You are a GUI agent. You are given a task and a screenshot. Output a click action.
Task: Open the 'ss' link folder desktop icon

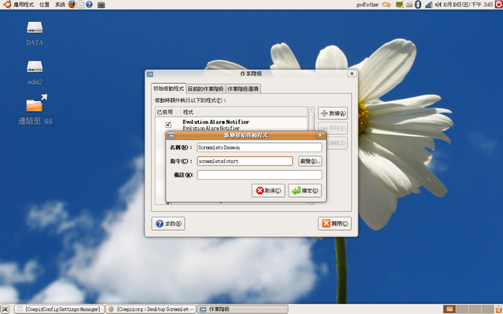point(35,110)
